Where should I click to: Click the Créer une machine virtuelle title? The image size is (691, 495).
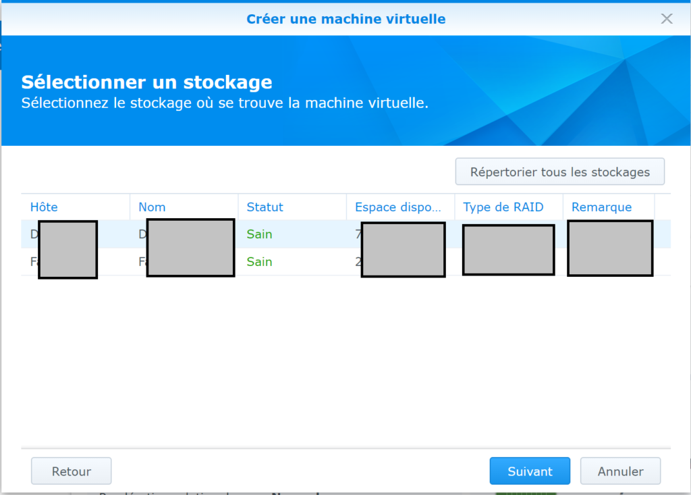pos(345,19)
